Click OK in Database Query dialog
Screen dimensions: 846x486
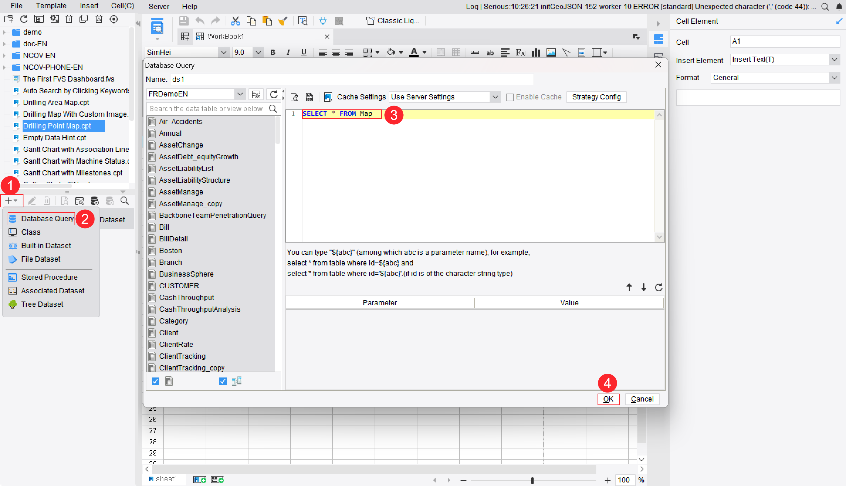pos(608,399)
